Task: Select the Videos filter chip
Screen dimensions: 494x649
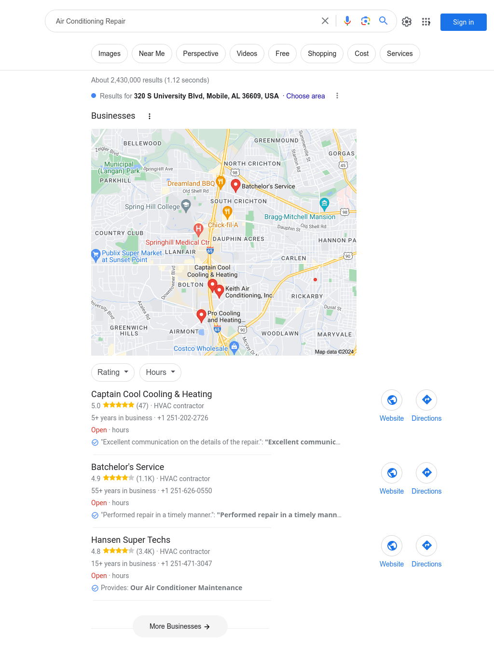Action: [x=247, y=54]
